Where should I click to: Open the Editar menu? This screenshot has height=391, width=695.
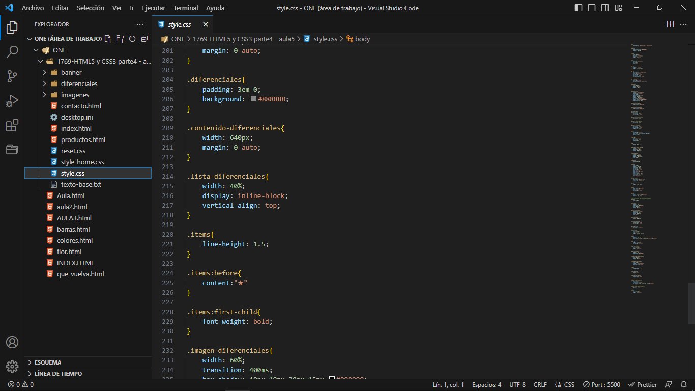coord(61,8)
